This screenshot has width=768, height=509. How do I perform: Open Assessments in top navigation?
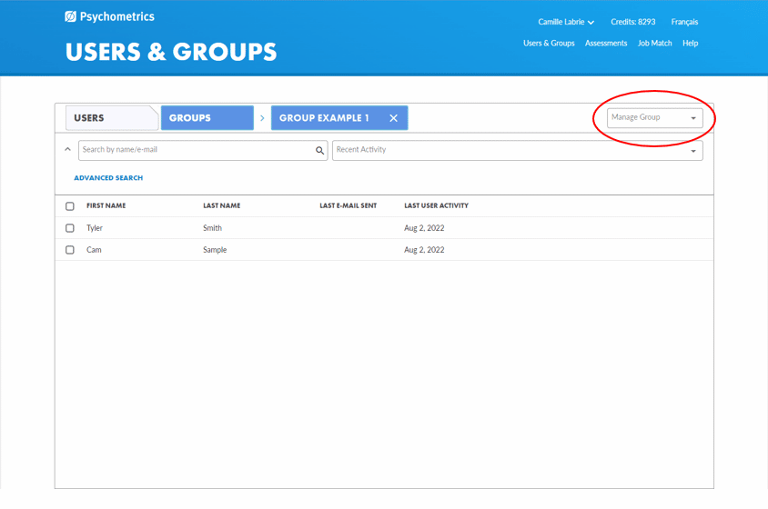[606, 43]
